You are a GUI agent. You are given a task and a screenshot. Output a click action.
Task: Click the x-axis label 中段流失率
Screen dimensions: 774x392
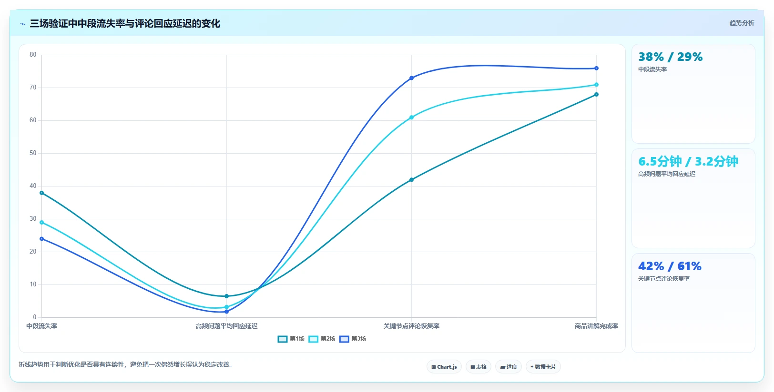point(42,326)
